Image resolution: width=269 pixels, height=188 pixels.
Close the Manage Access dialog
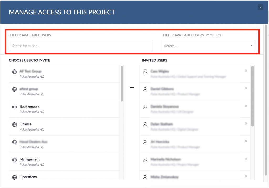[x=260, y=7]
